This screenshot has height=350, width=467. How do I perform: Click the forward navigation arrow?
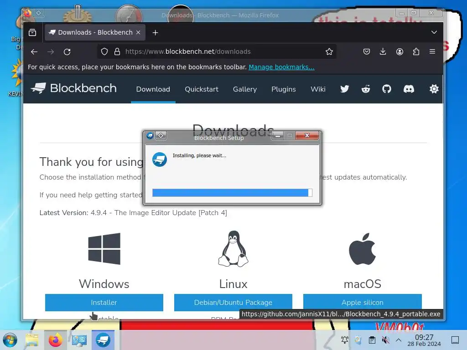click(51, 52)
